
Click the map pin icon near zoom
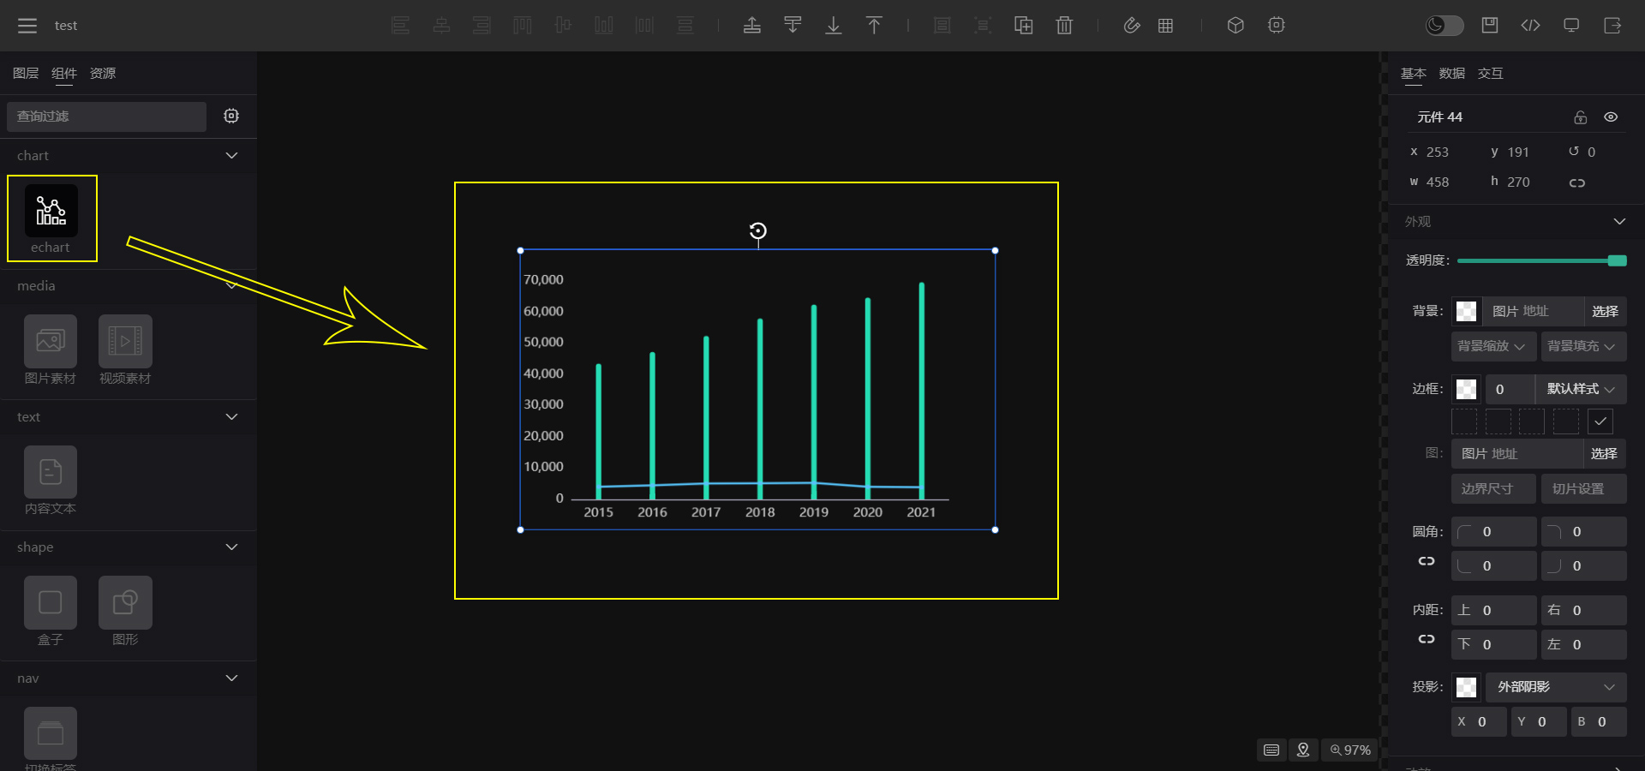click(x=1303, y=750)
